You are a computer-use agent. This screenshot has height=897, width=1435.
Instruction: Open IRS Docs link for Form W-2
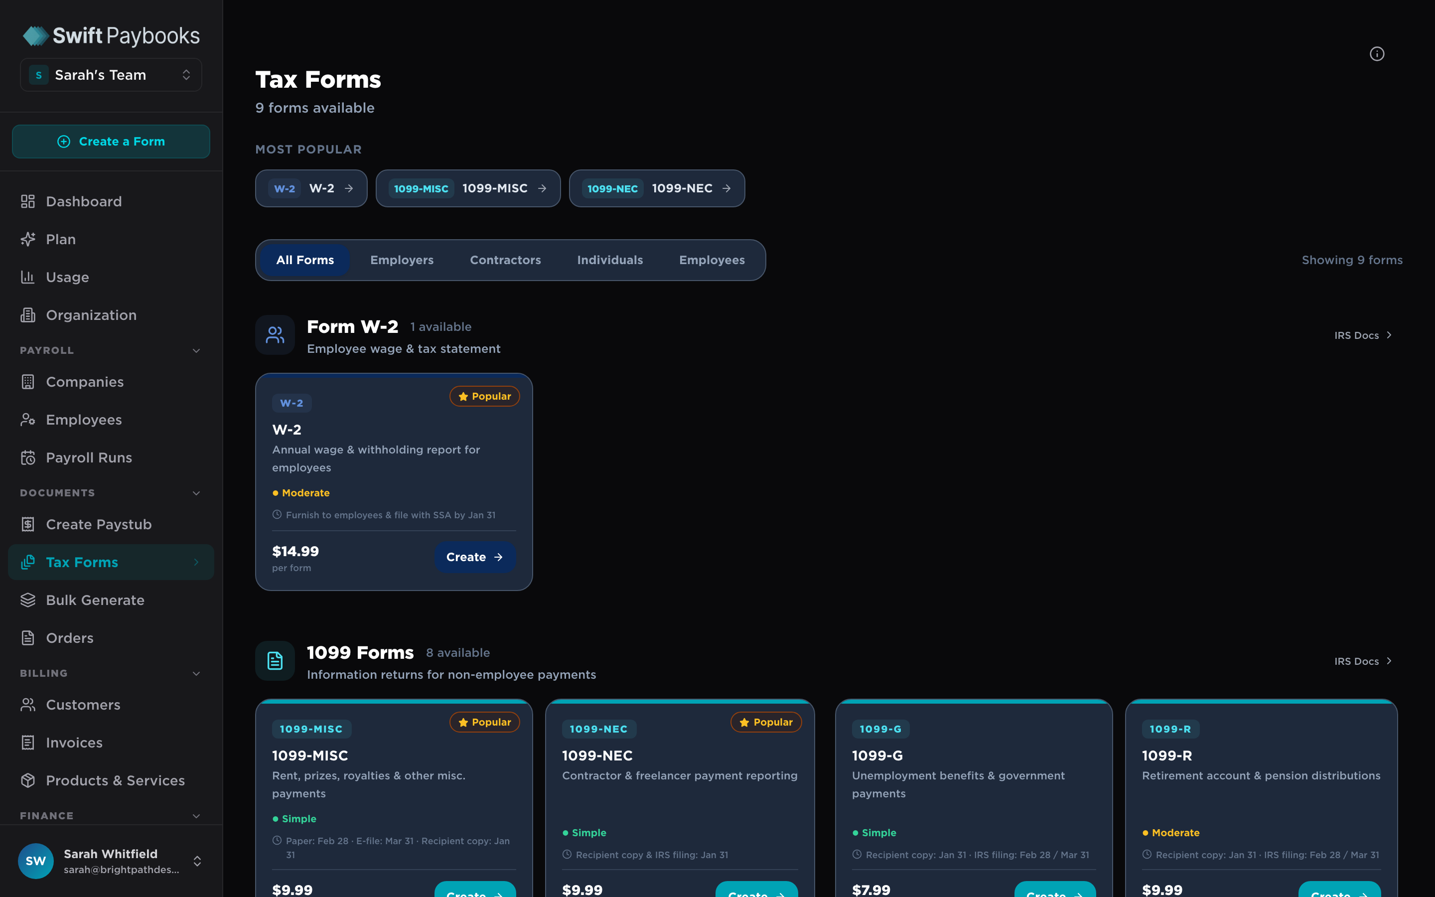1362,335
